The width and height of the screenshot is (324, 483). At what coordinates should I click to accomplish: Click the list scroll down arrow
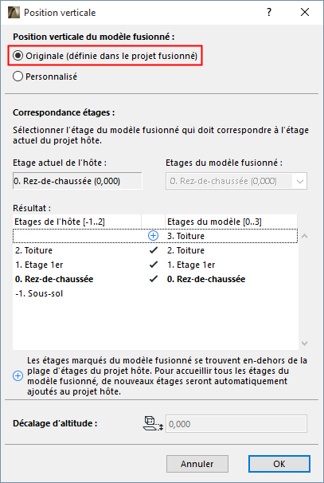click(305, 344)
